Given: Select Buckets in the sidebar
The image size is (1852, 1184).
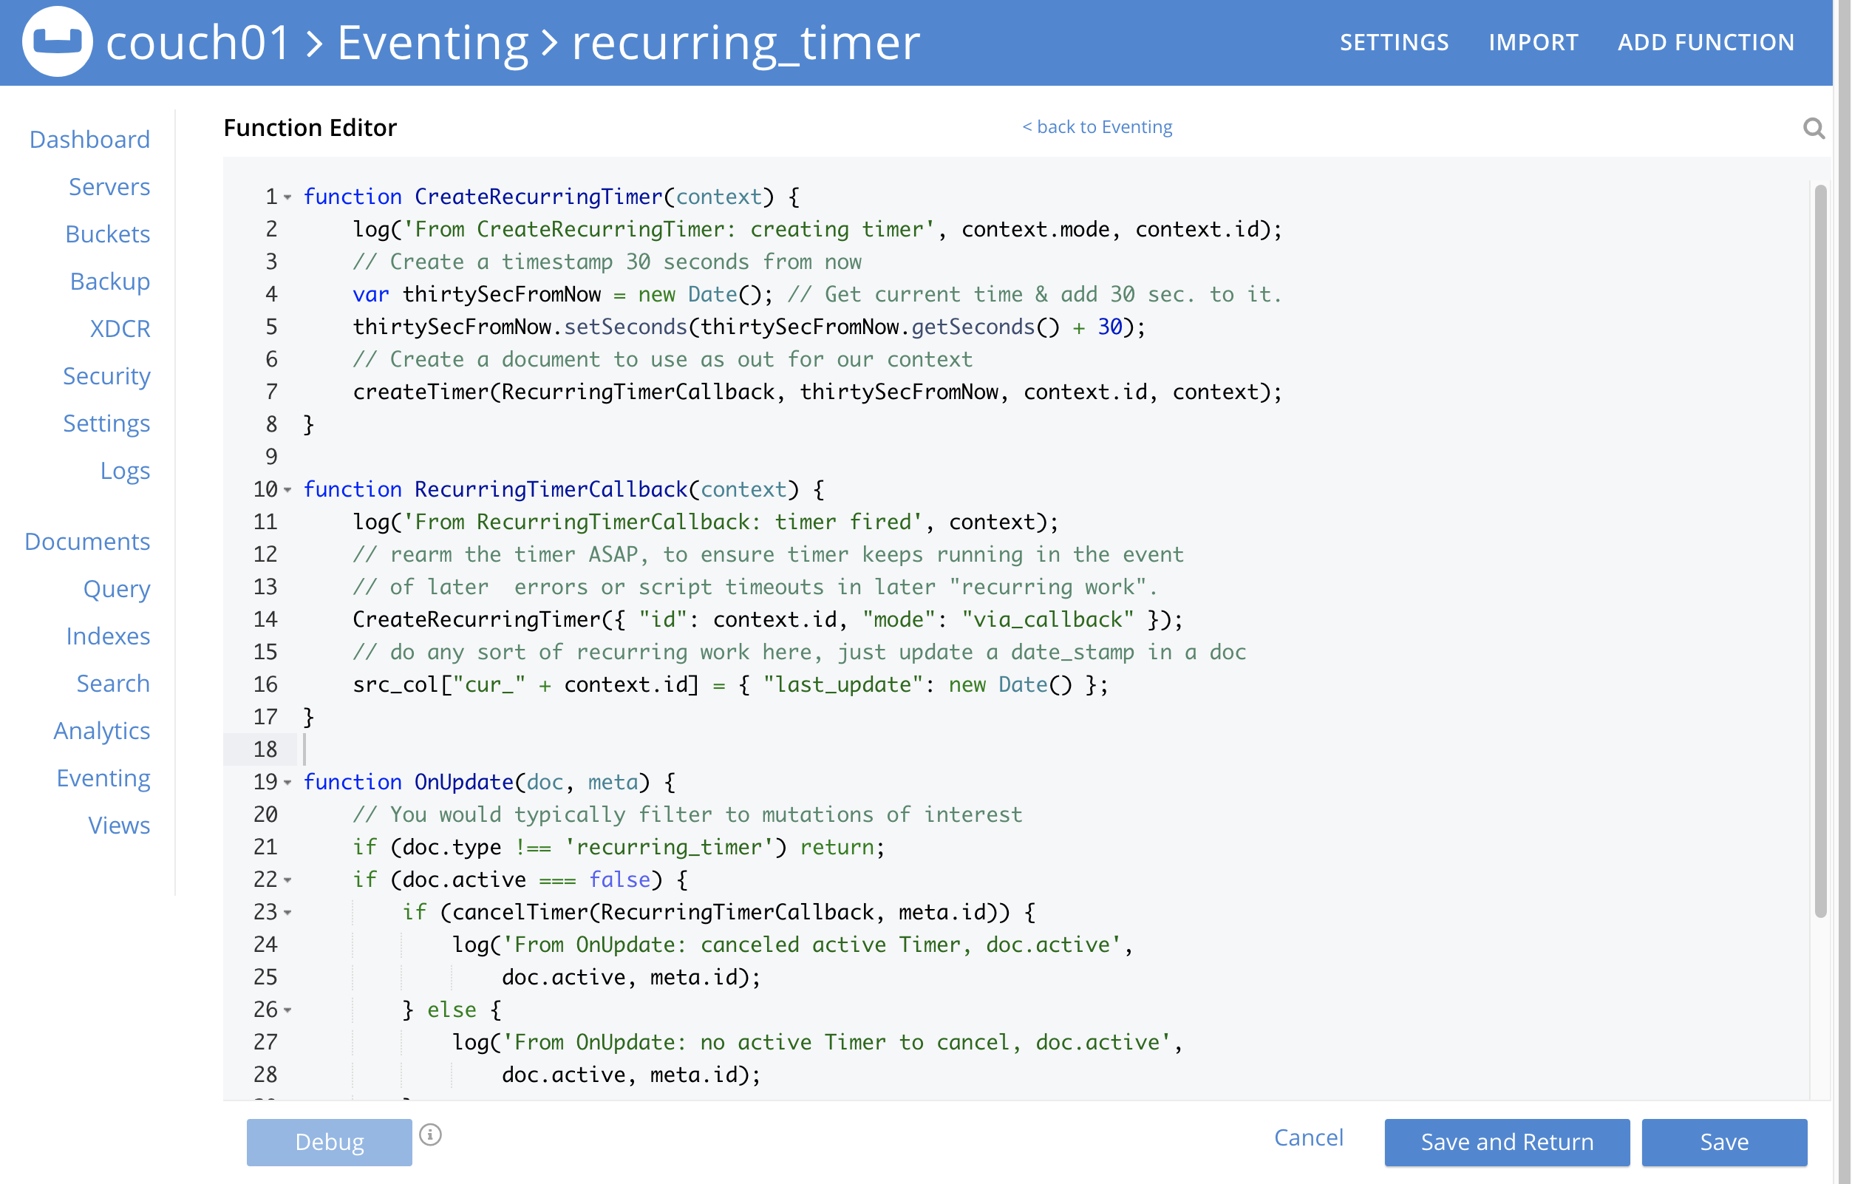Looking at the screenshot, I should (108, 234).
